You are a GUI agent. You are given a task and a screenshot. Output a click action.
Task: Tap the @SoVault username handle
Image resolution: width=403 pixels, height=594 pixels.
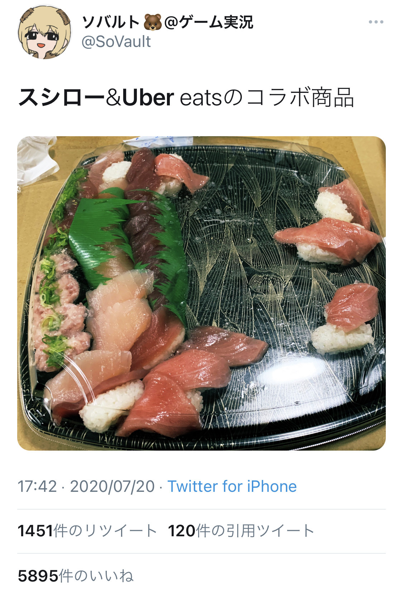(116, 42)
